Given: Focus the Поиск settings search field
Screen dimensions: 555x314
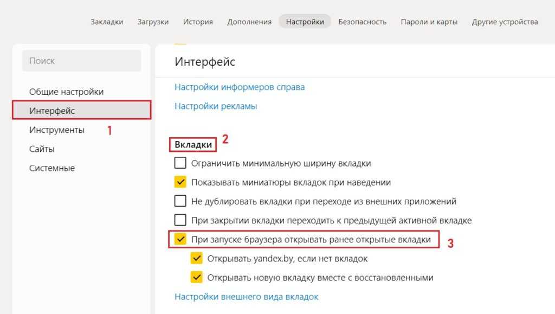Looking at the screenshot, I should (81, 61).
